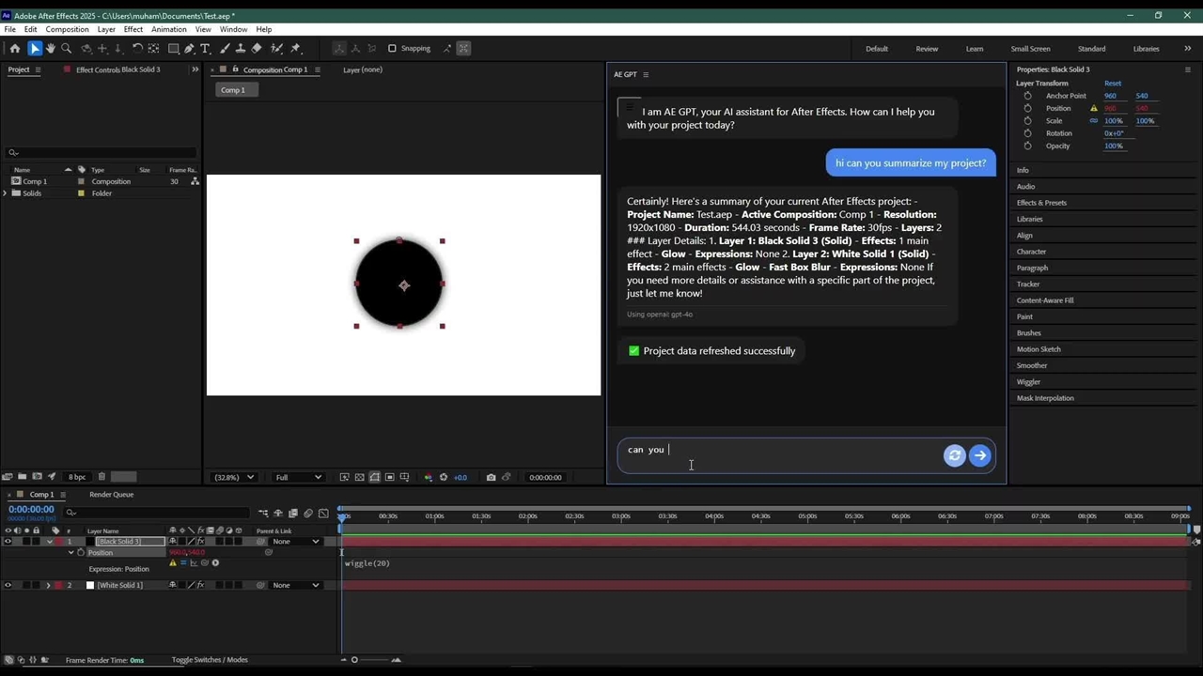The image size is (1203, 676).
Task: Select the Zoom magnifier tool
Action: [x=66, y=49]
